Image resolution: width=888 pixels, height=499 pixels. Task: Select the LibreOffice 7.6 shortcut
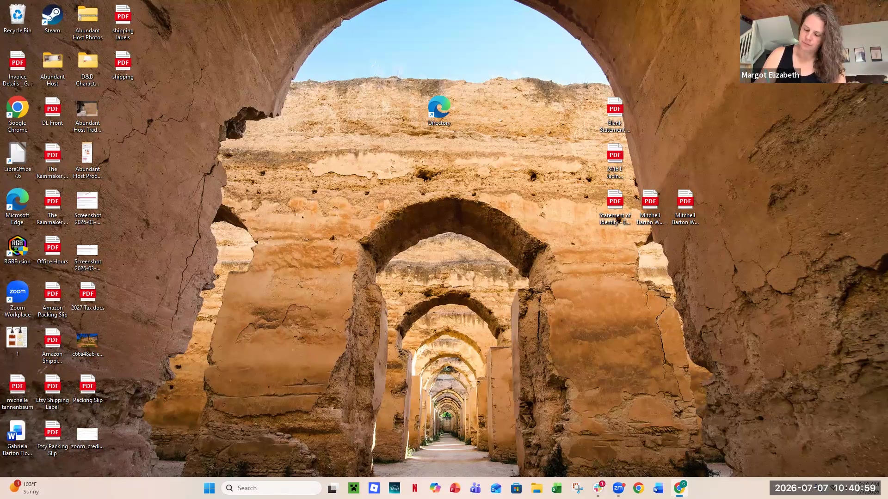point(18,161)
